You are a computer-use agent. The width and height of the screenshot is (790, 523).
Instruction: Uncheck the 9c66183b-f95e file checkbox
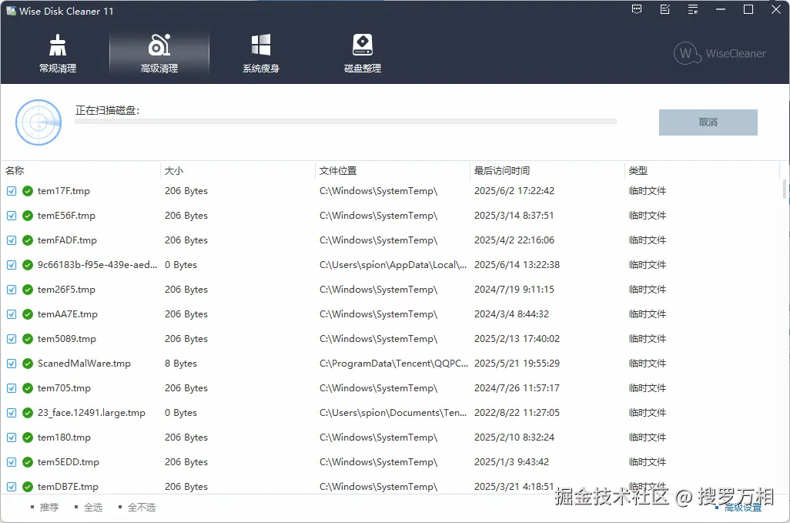click(12, 265)
